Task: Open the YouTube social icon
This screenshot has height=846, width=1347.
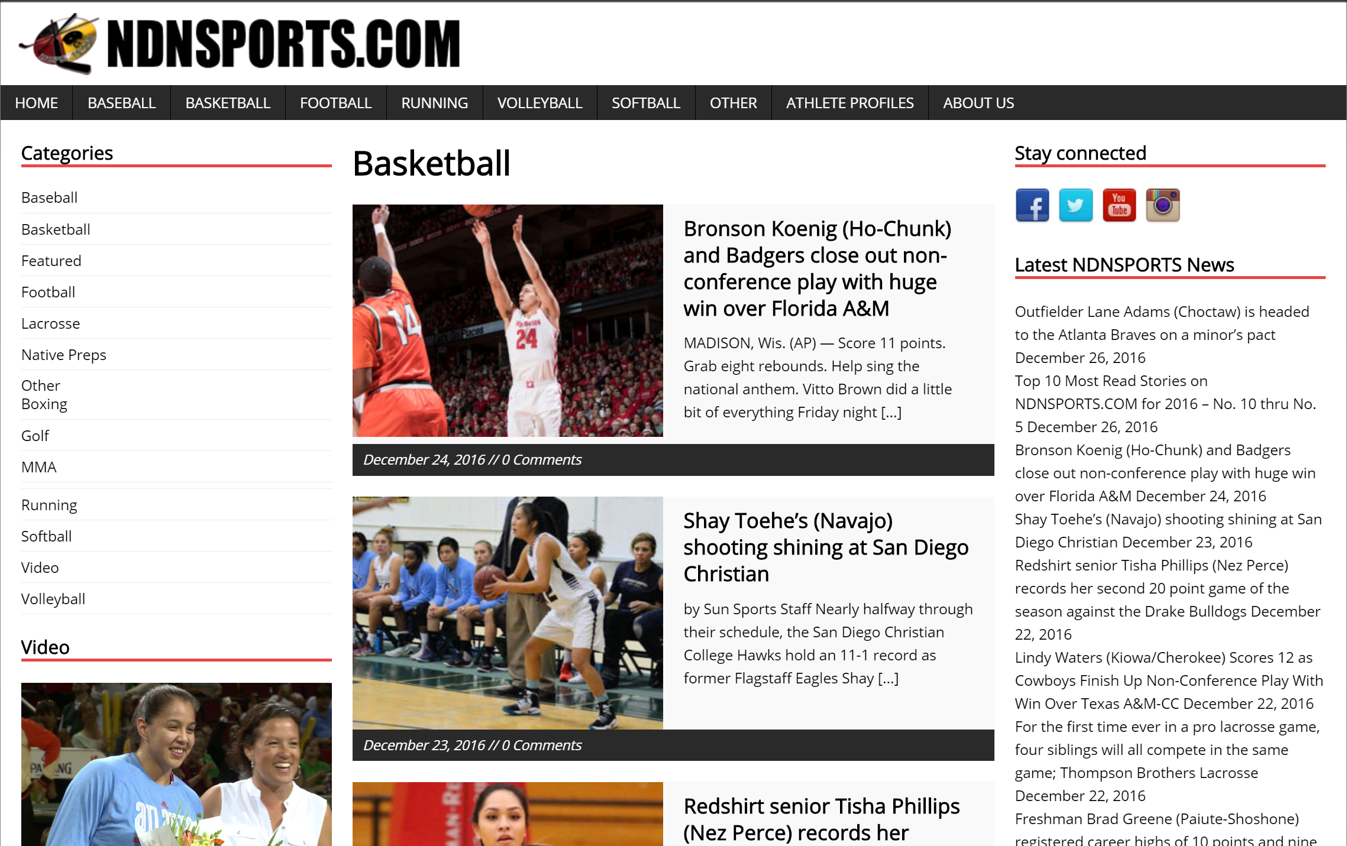Action: tap(1119, 205)
